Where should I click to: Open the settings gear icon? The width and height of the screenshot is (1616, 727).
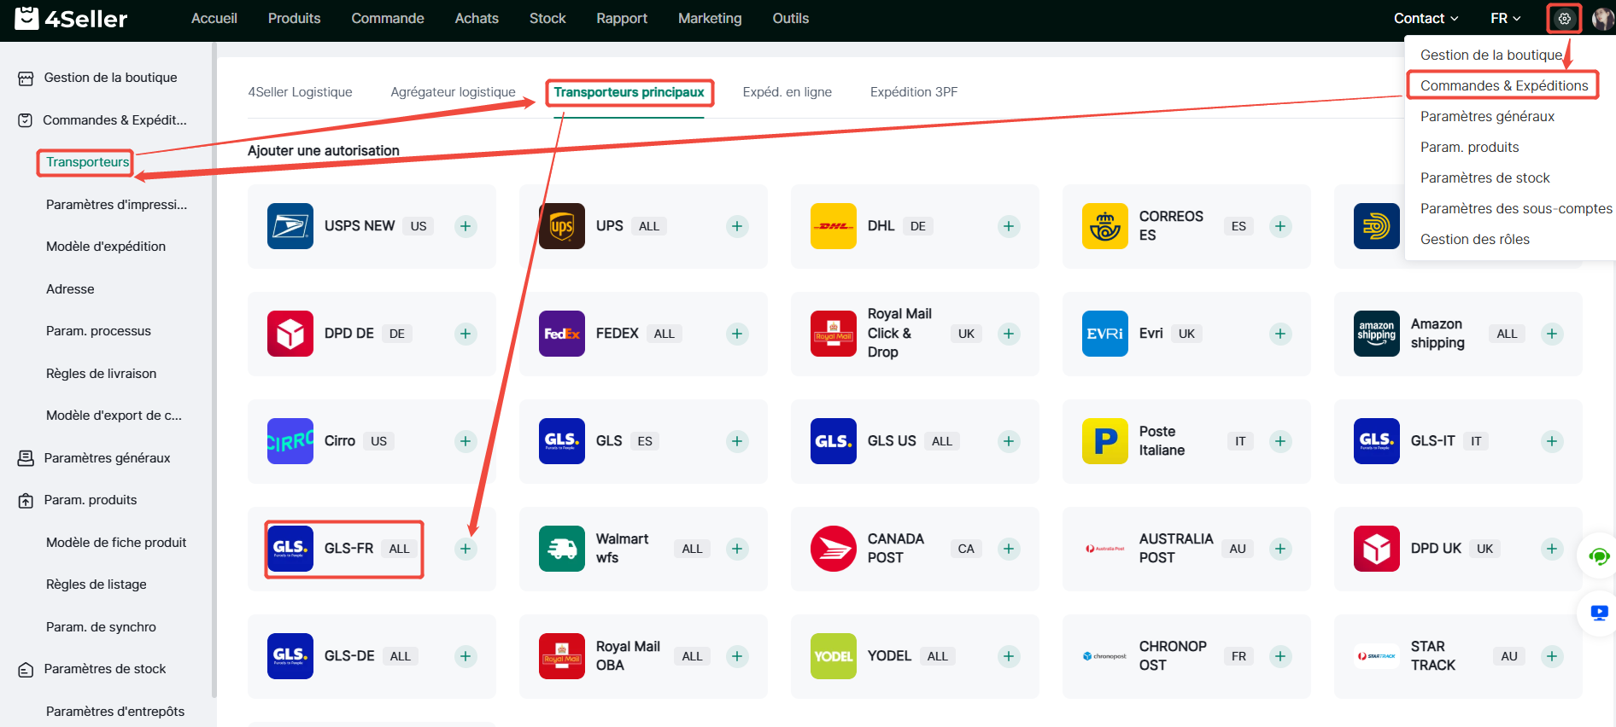point(1564,18)
